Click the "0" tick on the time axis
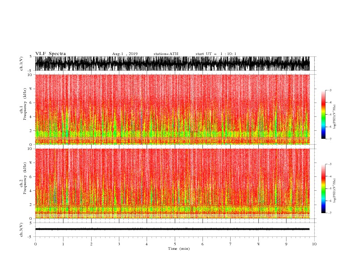354x274 pixels. tap(35, 244)
